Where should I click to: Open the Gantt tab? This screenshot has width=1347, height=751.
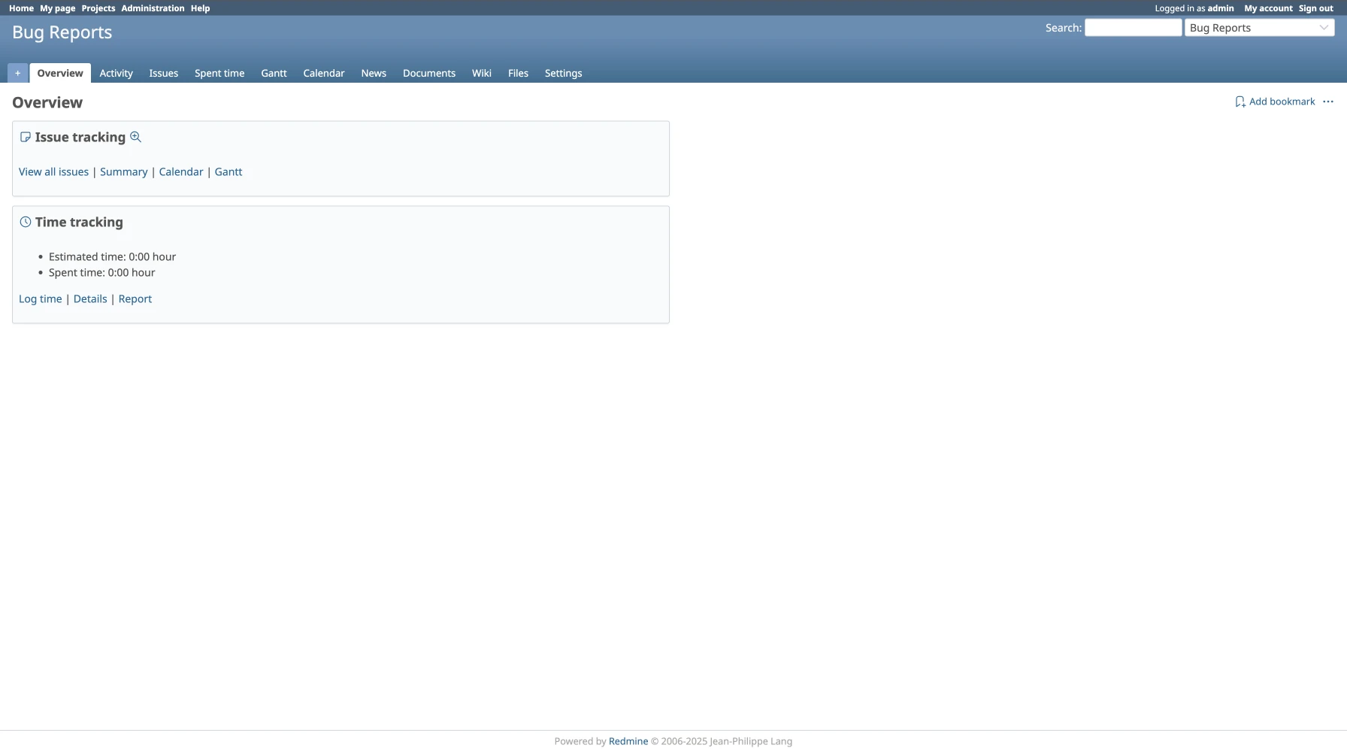tap(274, 73)
